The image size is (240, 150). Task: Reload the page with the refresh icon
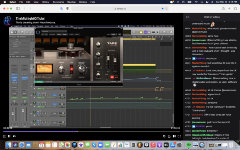click(x=166, y=8)
